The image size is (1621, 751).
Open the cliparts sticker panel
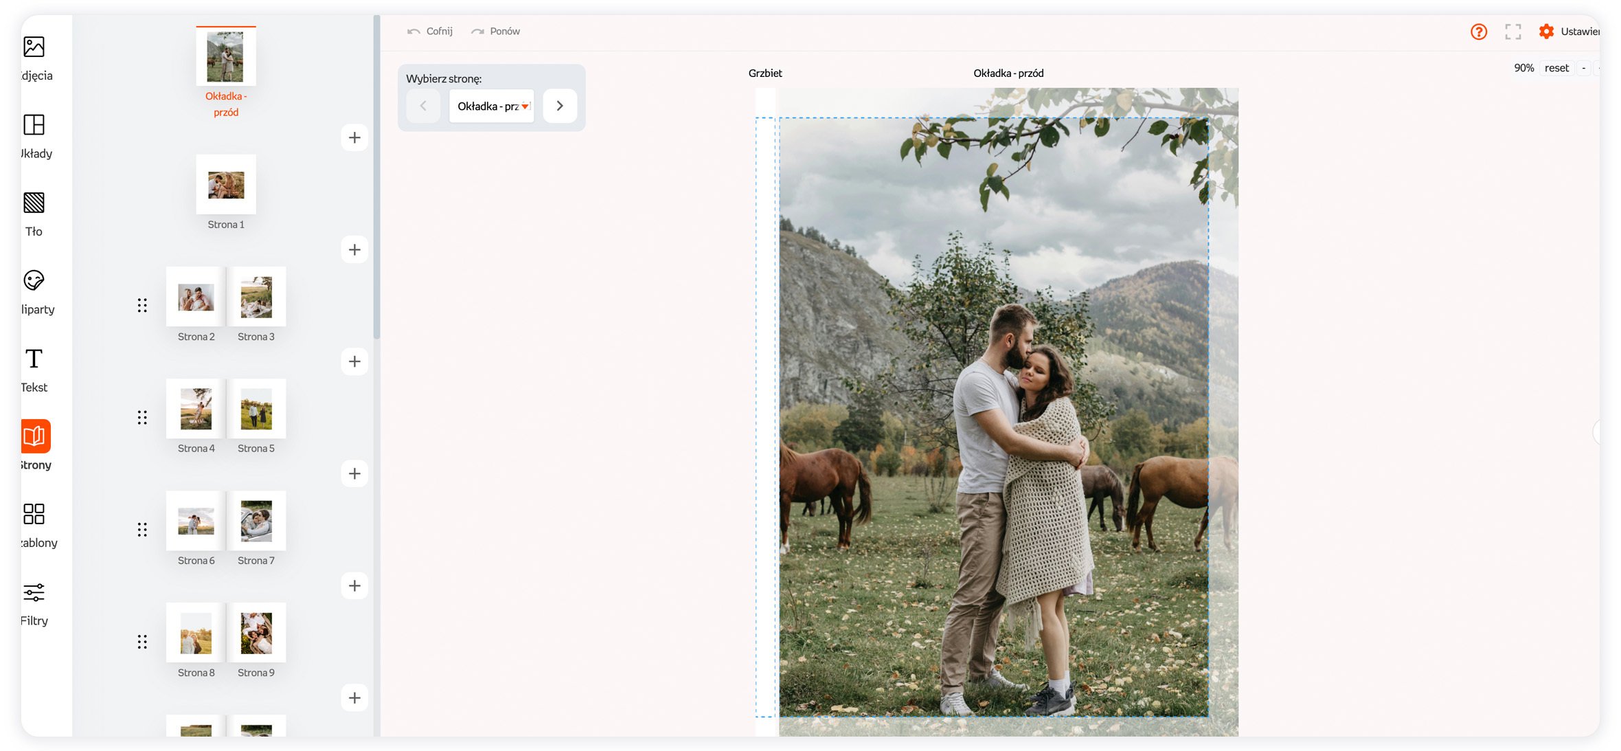(x=34, y=280)
